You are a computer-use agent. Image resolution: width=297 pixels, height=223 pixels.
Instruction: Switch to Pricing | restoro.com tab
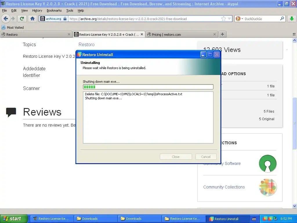[182, 34]
